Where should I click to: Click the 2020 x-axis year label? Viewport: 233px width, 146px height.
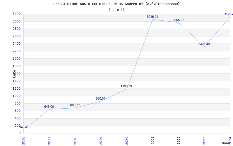(127, 140)
